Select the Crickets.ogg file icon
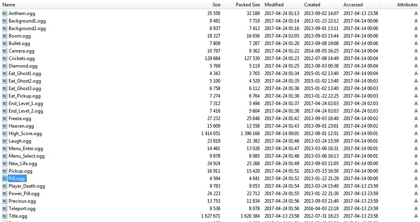420x222 pixels. [x=5, y=58]
